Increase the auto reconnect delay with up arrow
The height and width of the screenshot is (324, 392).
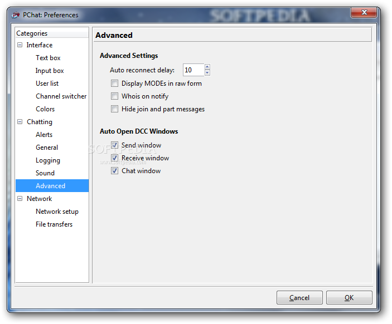(207, 67)
